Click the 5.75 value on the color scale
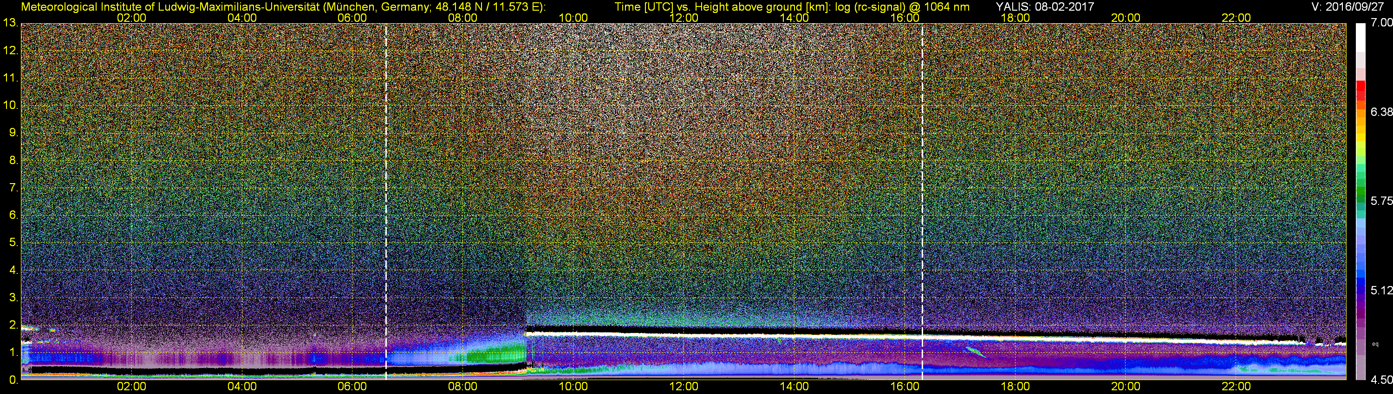The height and width of the screenshot is (394, 1393). 1381,201
